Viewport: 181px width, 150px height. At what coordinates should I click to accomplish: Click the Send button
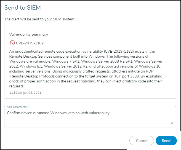(166, 141)
